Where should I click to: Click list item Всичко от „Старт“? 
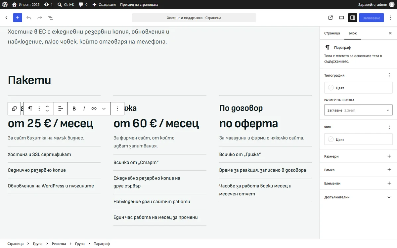pos(136,162)
